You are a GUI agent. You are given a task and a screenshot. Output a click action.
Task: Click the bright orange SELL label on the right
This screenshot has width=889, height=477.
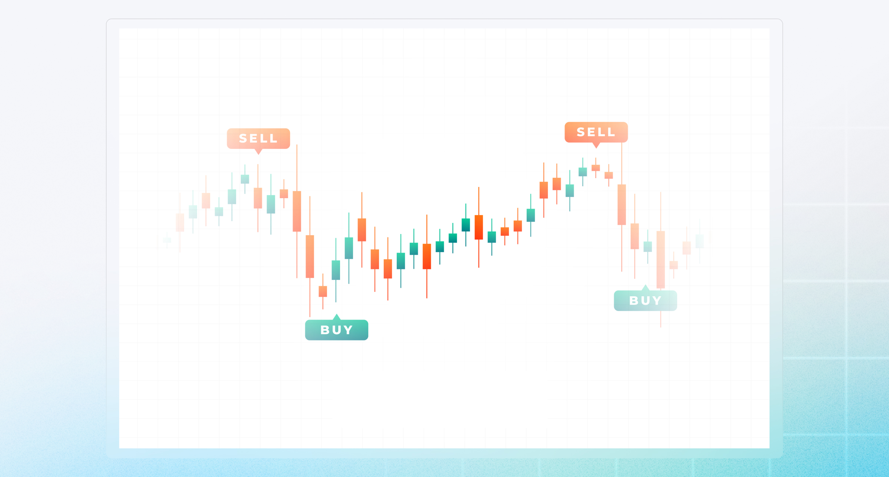[x=596, y=132]
